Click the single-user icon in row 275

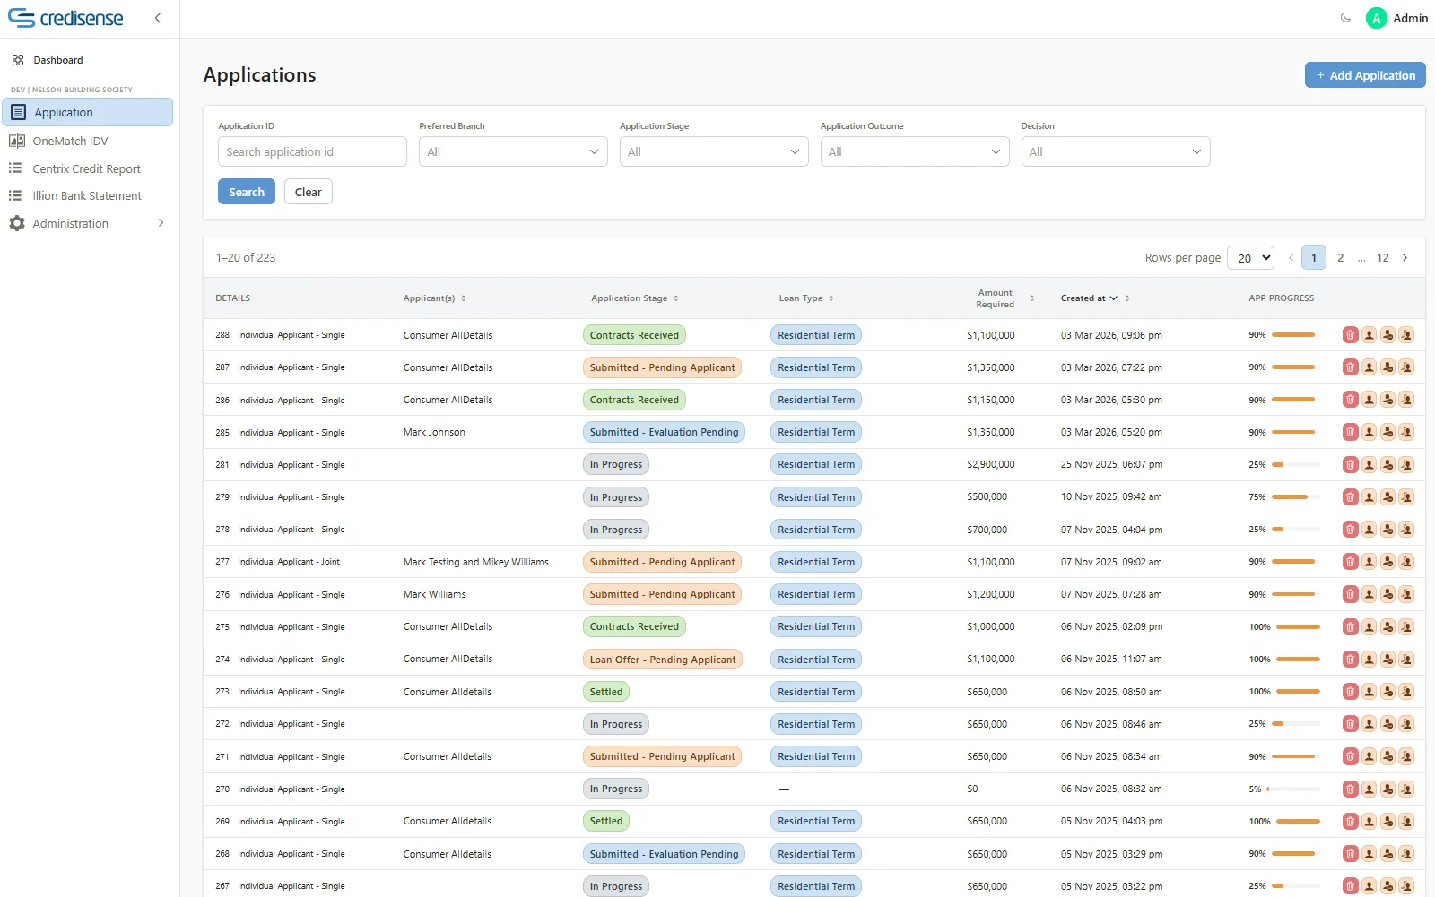tap(1369, 626)
